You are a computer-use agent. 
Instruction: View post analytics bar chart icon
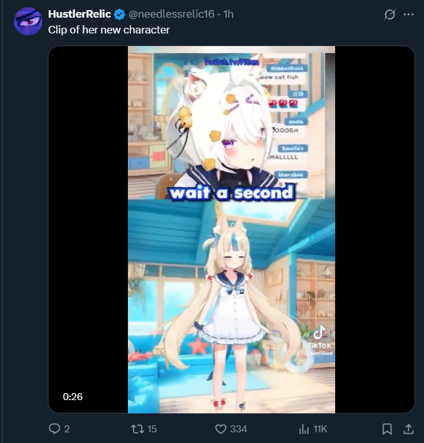pyautogui.click(x=304, y=429)
